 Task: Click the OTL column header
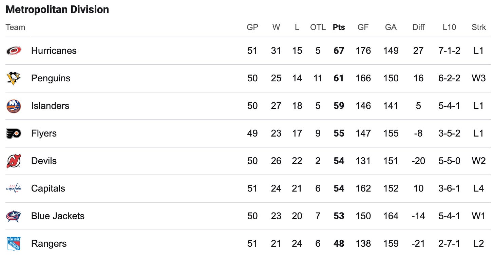[318, 27]
